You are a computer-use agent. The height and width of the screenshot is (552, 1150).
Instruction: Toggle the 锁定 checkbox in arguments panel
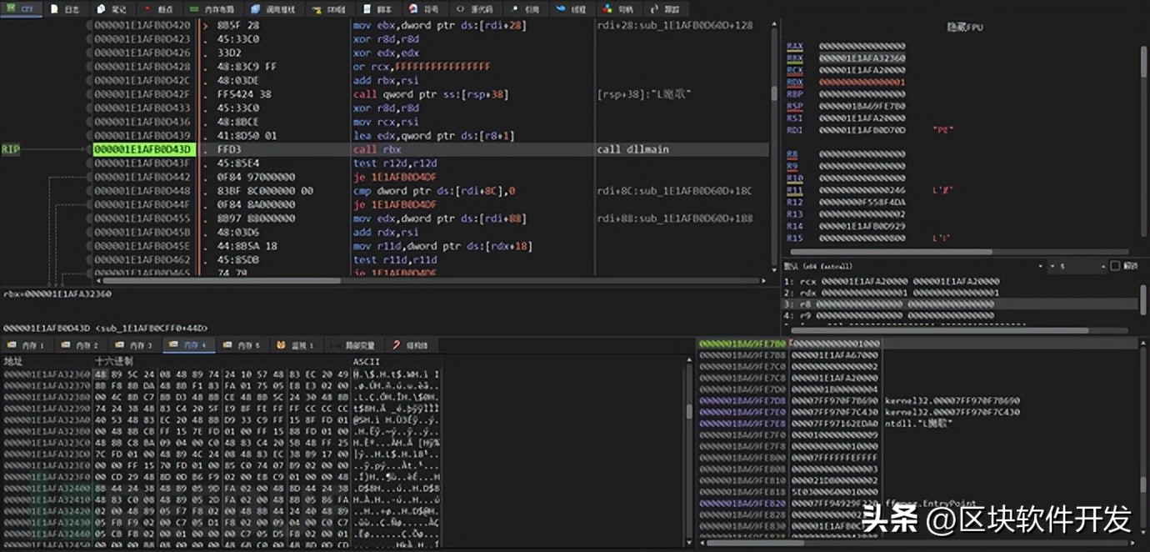tap(1115, 266)
